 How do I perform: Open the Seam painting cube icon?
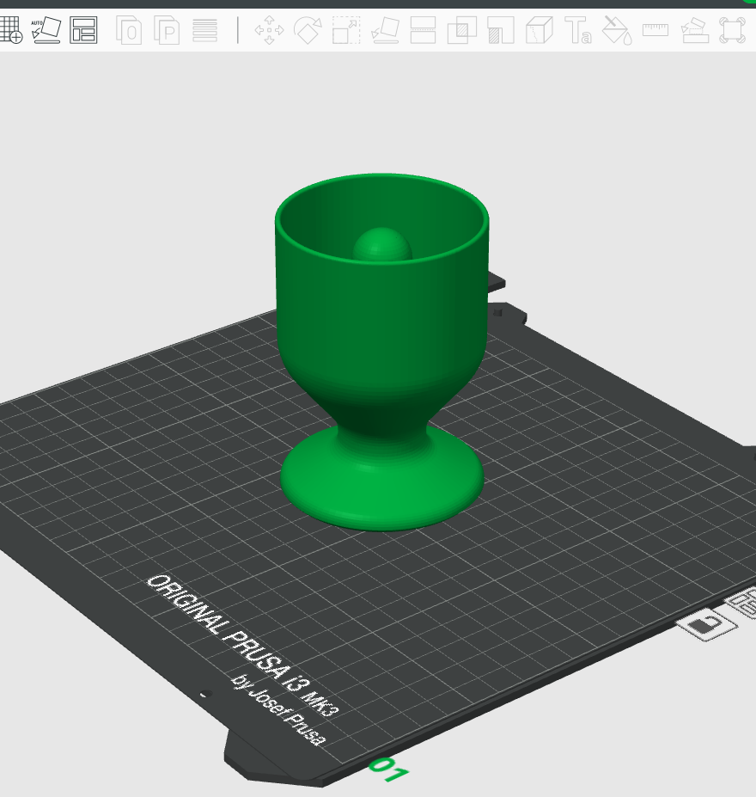pos(540,30)
